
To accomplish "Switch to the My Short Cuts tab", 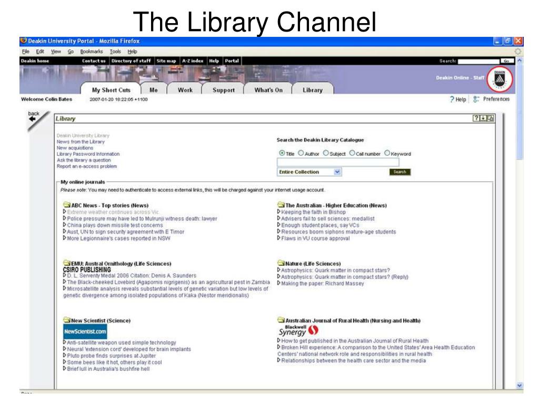I will 111,89.
